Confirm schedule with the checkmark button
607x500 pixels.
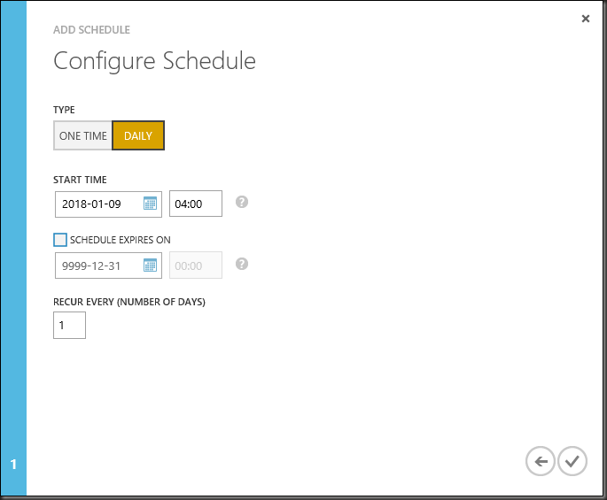(x=572, y=461)
